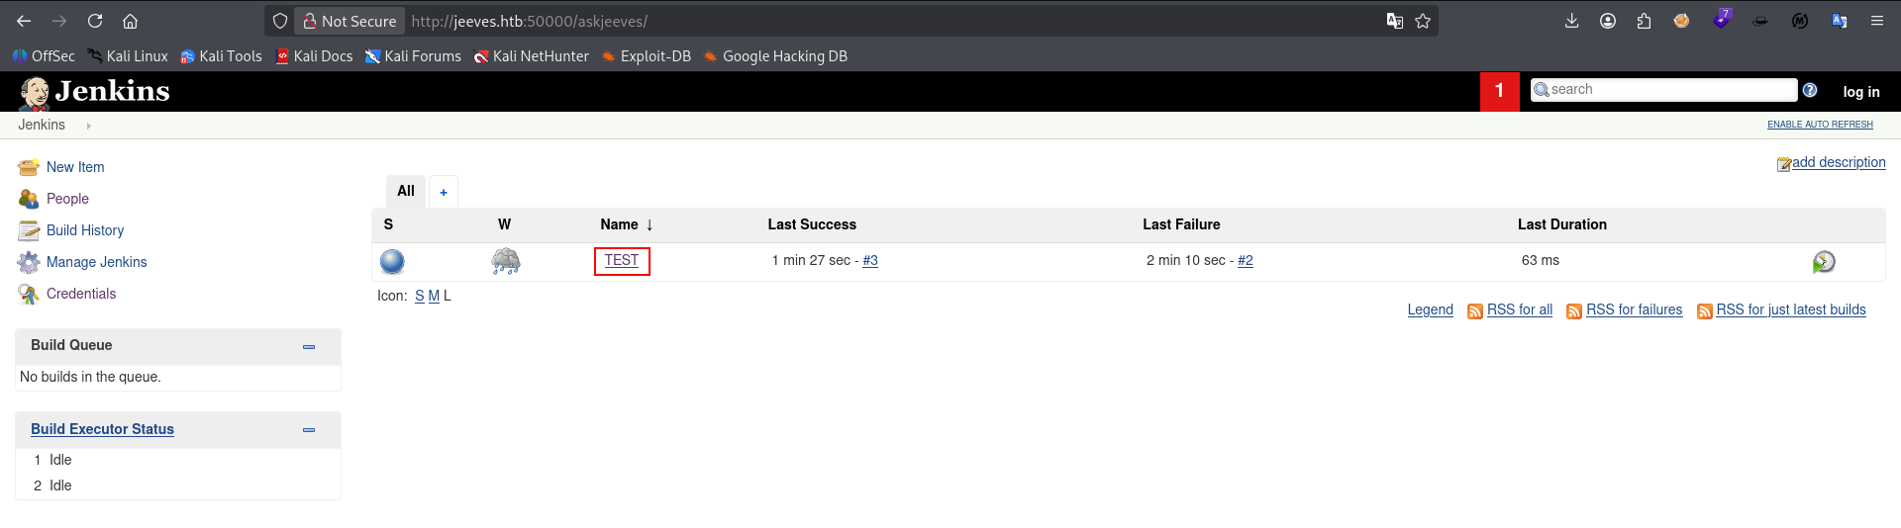Open the browser hamburger menu
Viewport: 1901px width, 528px height.
point(1876,21)
